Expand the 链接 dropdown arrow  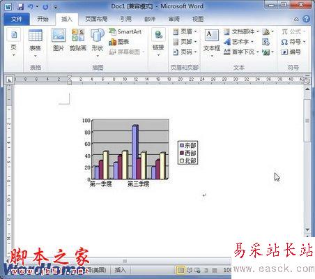pos(158,55)
